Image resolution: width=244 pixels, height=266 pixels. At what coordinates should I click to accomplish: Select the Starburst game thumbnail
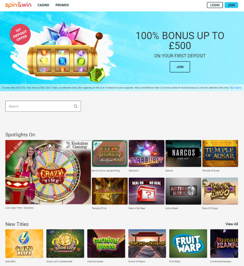(146, 153)
